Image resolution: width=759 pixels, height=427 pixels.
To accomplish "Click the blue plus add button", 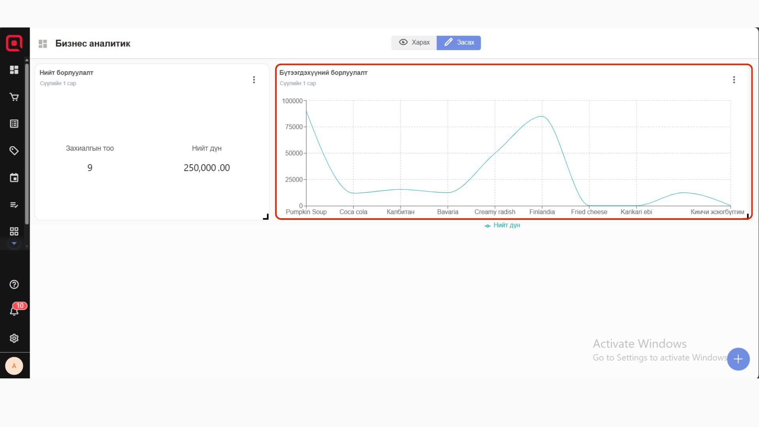I will [x=738, y=359].
